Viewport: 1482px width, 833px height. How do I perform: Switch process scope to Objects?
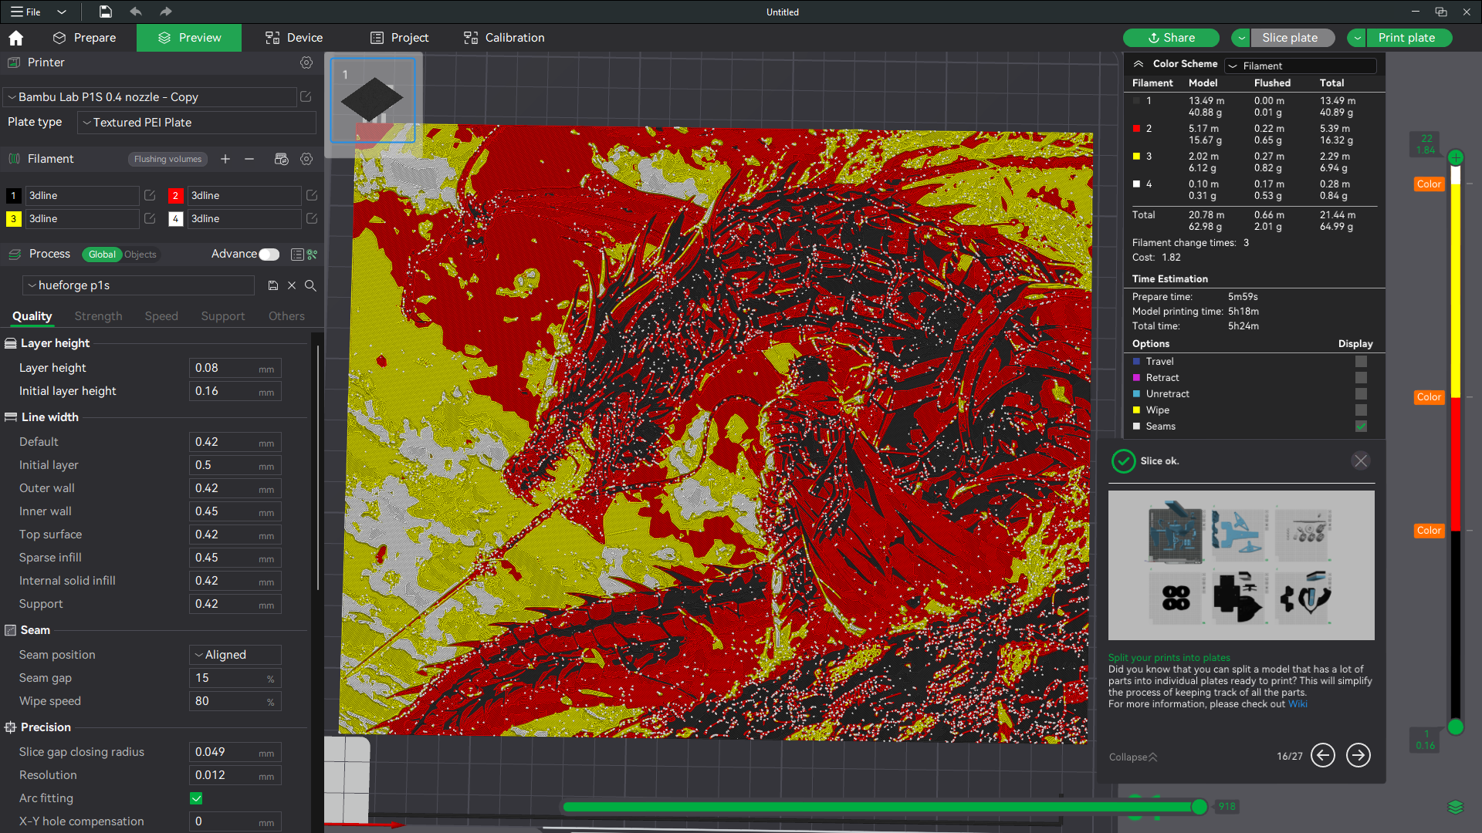(140, 255)
